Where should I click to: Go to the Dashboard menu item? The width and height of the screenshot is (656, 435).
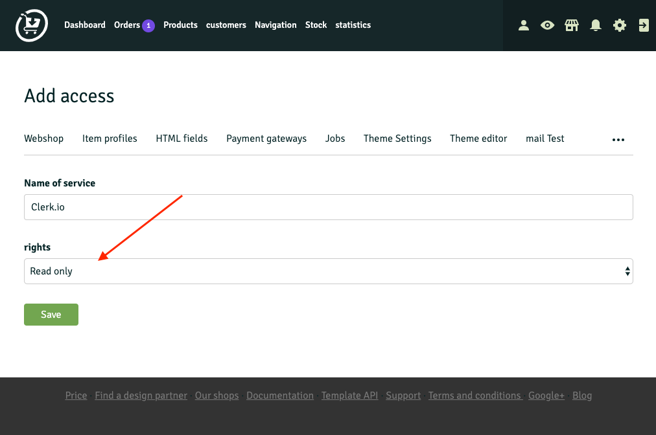pyautogui.click(x=84, y=25)
